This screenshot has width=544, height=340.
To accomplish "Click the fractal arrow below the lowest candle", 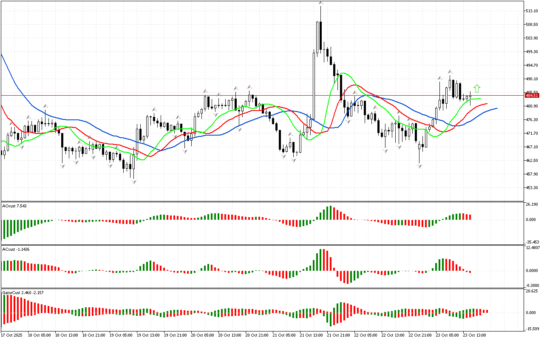I will [x=134, y=181].
